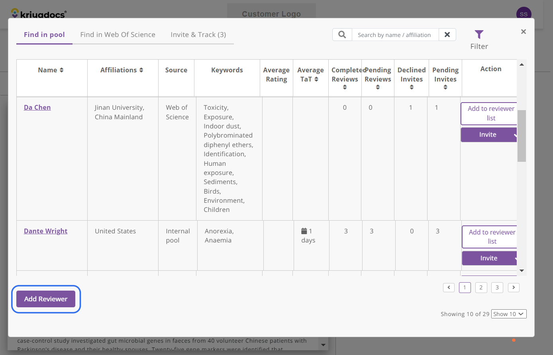Click the search by name input field
This screenshot has width=553, height=355.
[395, 35]
